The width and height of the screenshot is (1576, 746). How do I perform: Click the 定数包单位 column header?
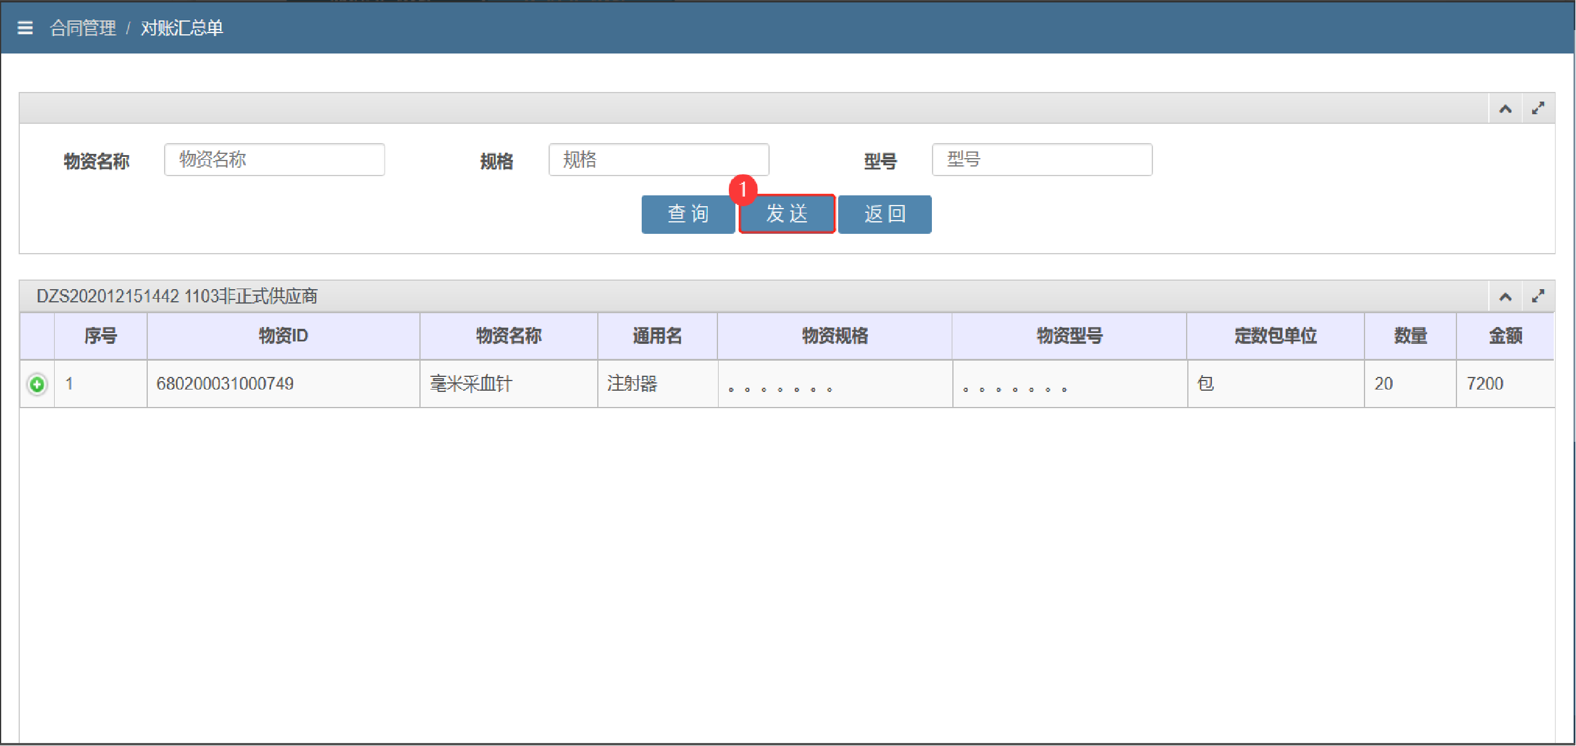(x=1276, y=336)
